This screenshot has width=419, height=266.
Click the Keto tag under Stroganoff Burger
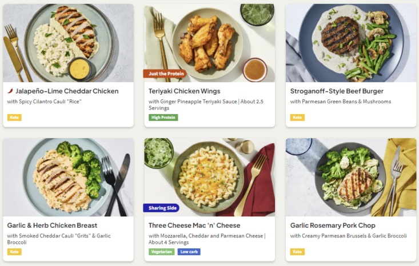[297, 118]
